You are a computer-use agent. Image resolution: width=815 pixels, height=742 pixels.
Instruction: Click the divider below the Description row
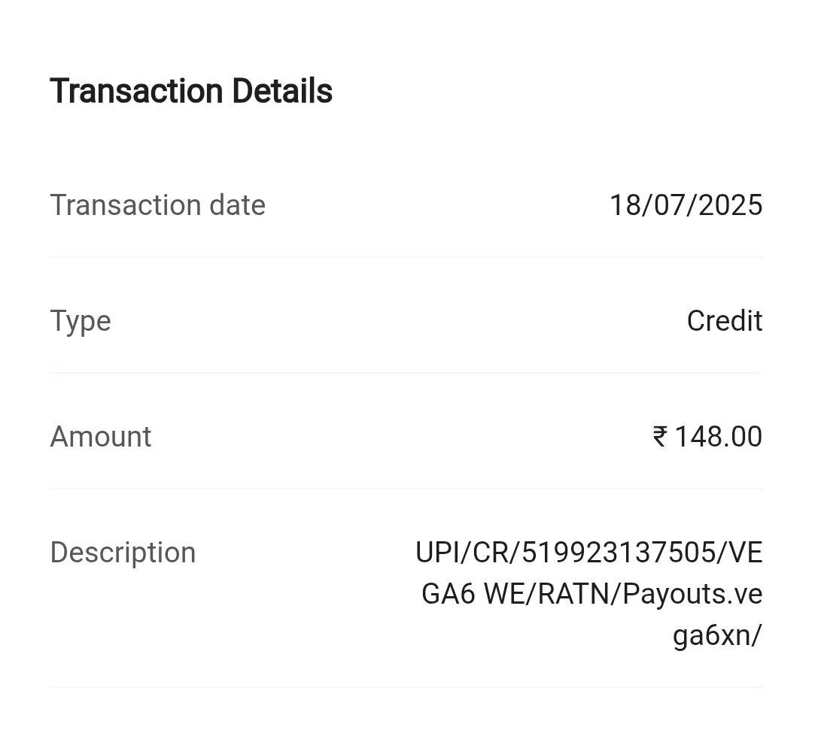(406, 686)
